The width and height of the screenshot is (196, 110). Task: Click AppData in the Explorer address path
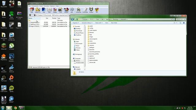pyautogui.click(x=108, y=19)
